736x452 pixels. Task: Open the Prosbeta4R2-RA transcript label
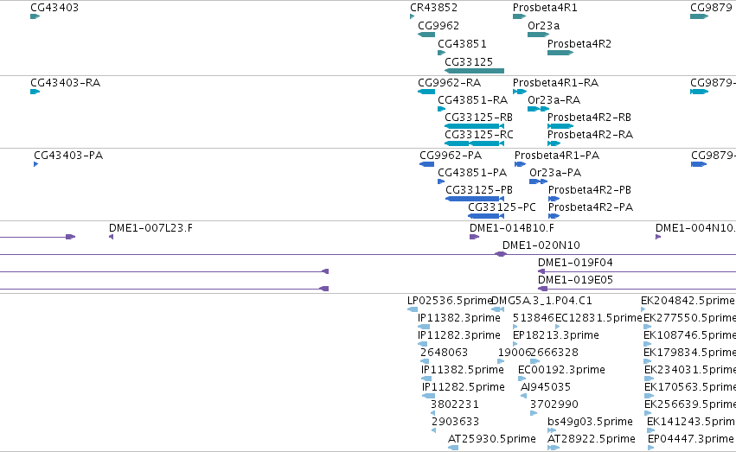pos(590,135)
